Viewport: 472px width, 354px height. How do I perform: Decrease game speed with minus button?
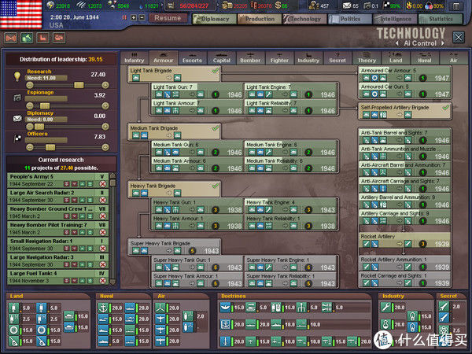point(142,18)
